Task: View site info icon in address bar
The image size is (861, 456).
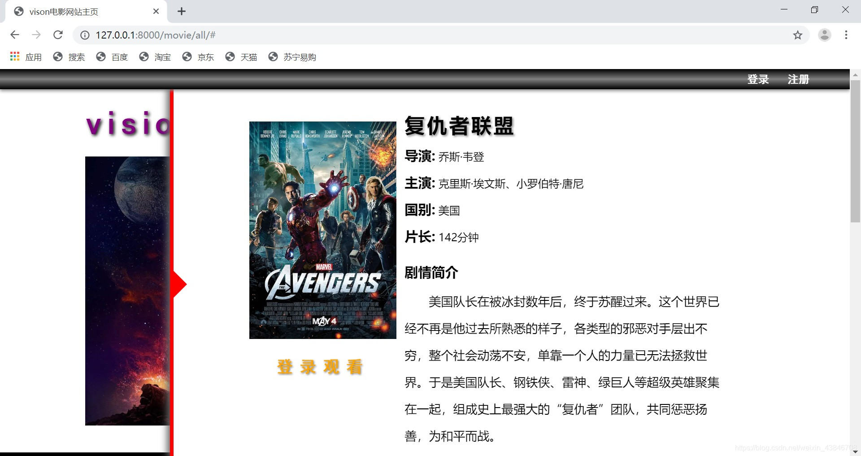Action: [85, 35]
